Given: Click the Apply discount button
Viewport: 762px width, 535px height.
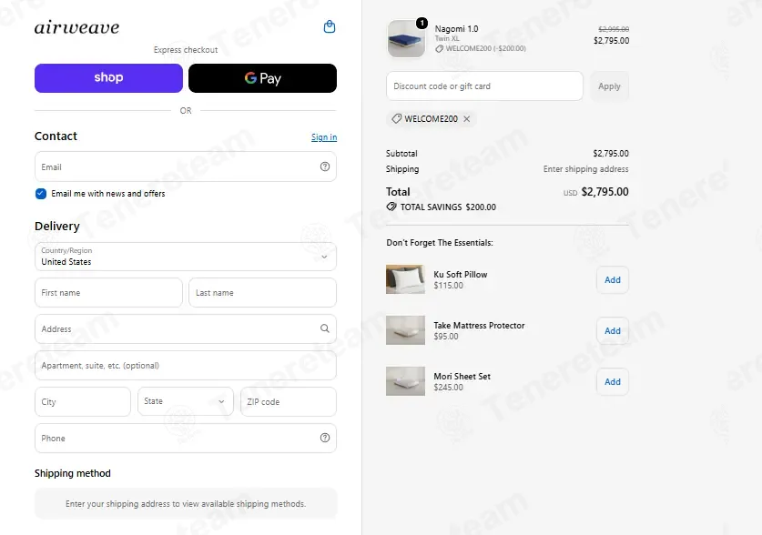Looking at the screenshot, I should [609, 86].
